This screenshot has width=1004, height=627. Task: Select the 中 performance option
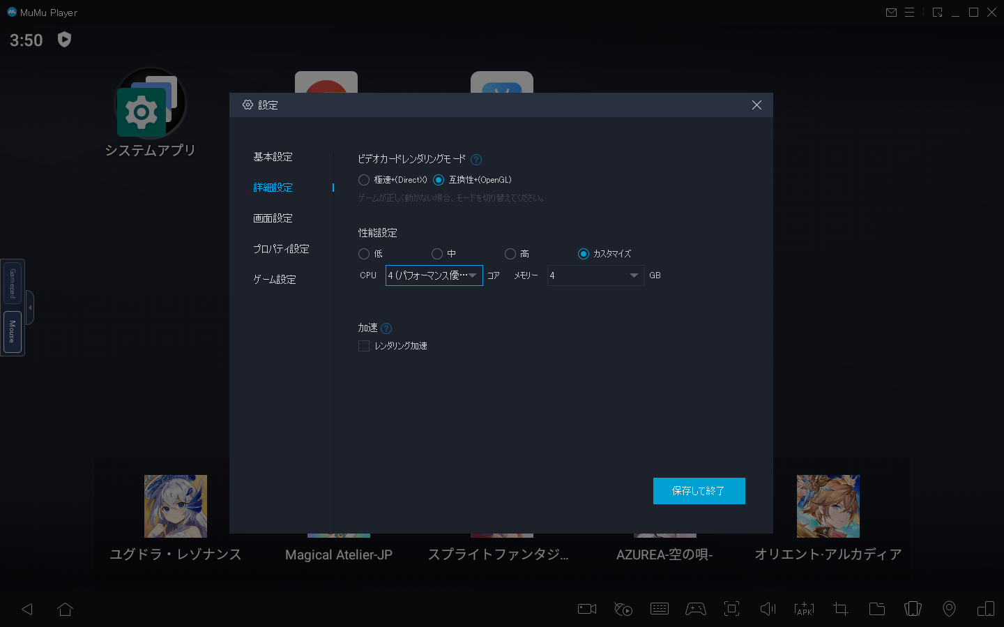pos(443,254)
